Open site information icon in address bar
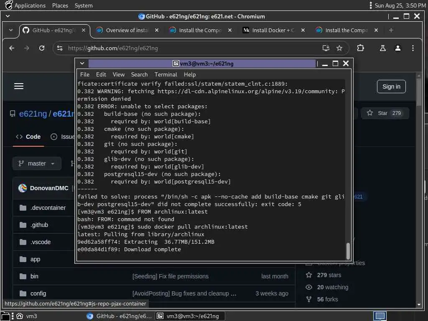Screen dimensions: 428x321 pyautogui.click(x=60, y=48)
